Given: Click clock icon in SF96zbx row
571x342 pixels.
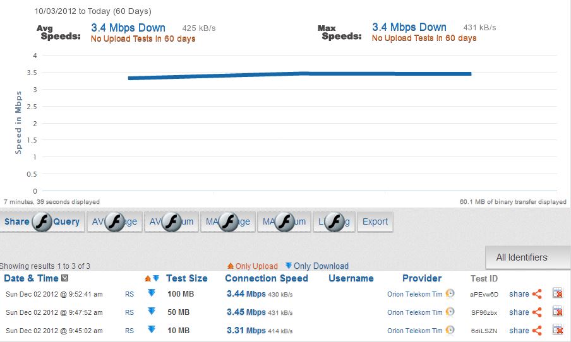Looking at the screenshot, I should [450, 312].
